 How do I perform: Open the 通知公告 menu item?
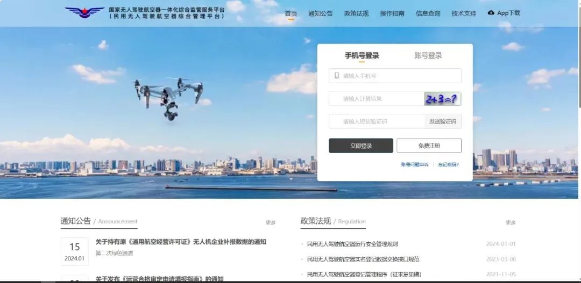[x=321, y=13]
